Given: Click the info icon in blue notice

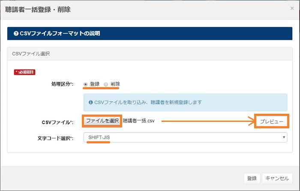Looking at the screenshot, I should pos(90,103).
